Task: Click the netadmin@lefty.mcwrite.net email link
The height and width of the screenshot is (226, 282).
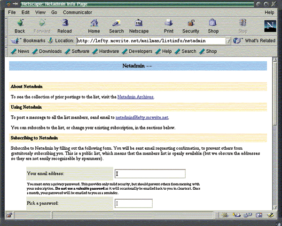Action: 141,117
